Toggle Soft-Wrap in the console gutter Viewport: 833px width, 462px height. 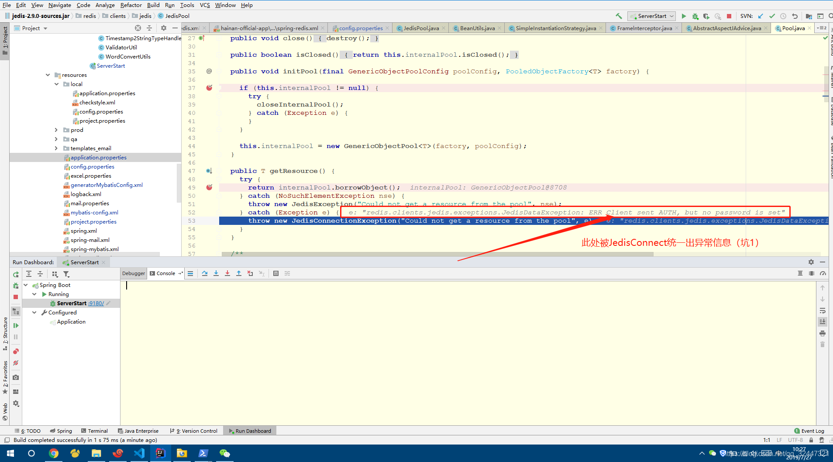point(823,310)
